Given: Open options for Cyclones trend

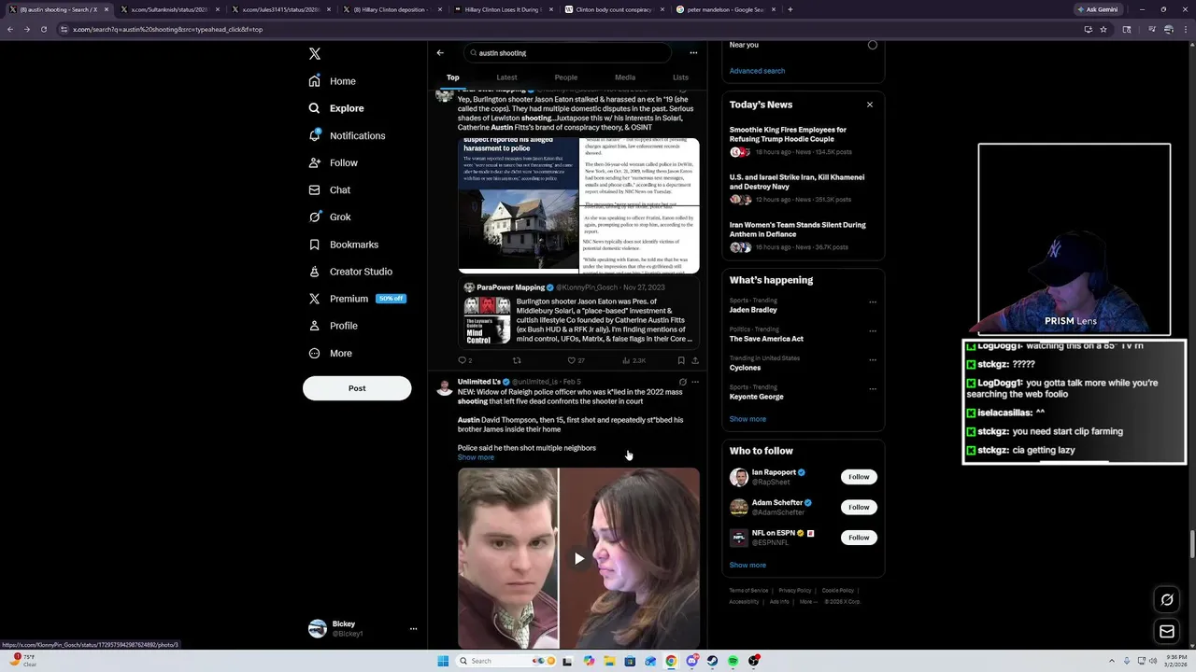Looking at the screenshot, I should click(x=873, y=359).
